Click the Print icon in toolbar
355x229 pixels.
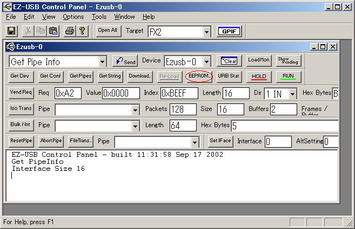[x=70, y=31]
